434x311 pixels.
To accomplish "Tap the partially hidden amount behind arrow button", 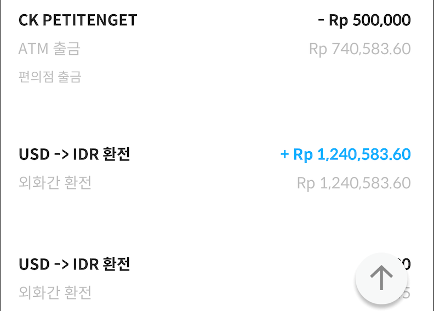I will [406, 264].
